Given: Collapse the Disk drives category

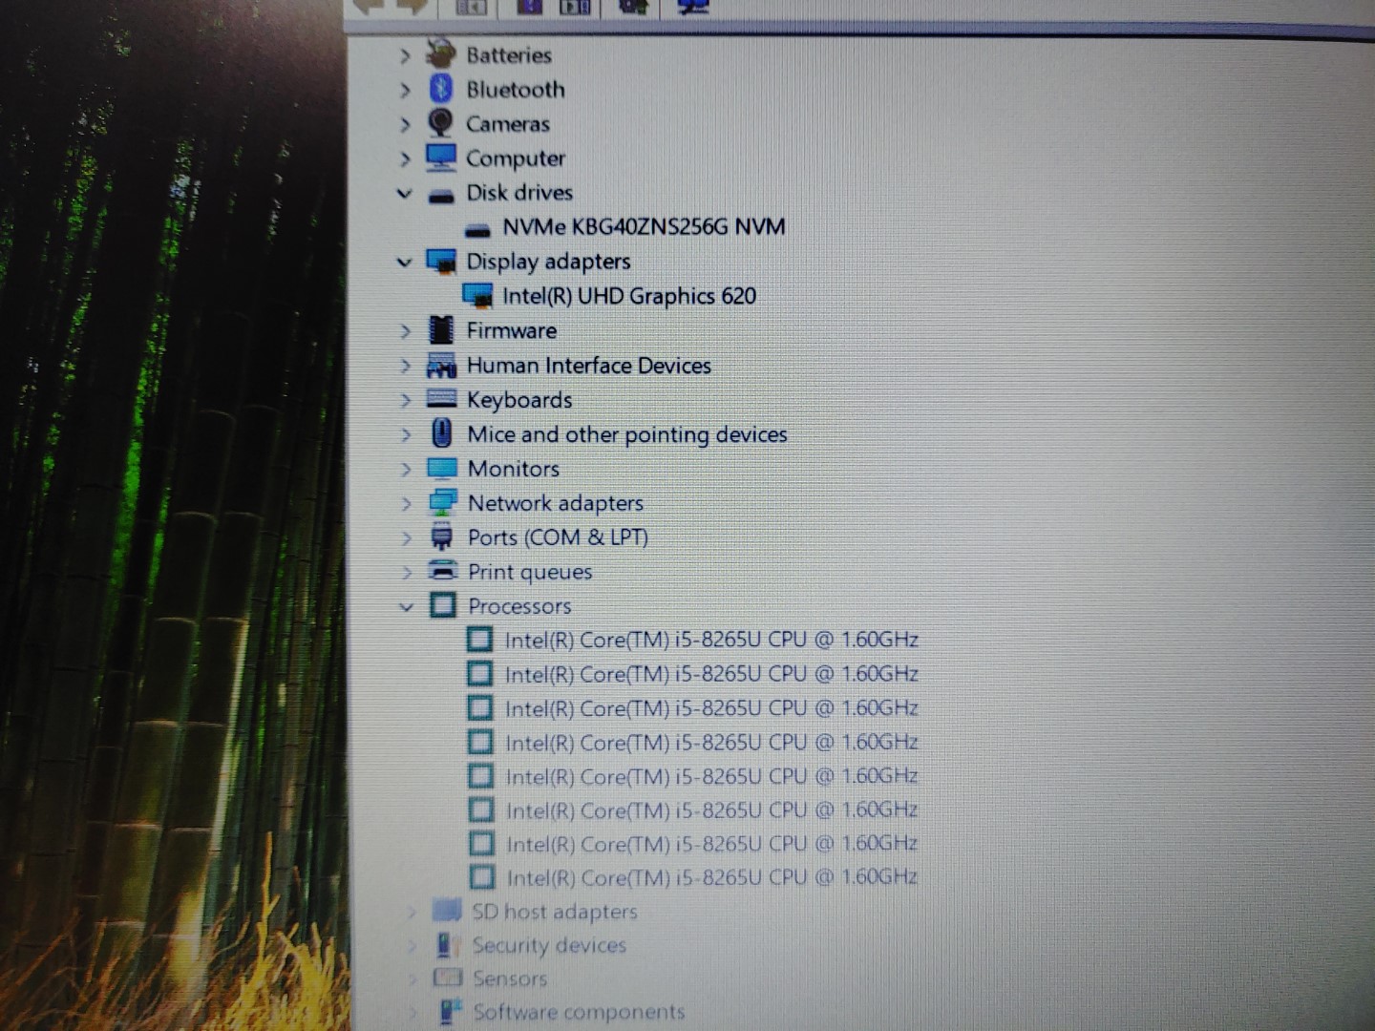Looking at the screenshot, I should tap(405, 193).
